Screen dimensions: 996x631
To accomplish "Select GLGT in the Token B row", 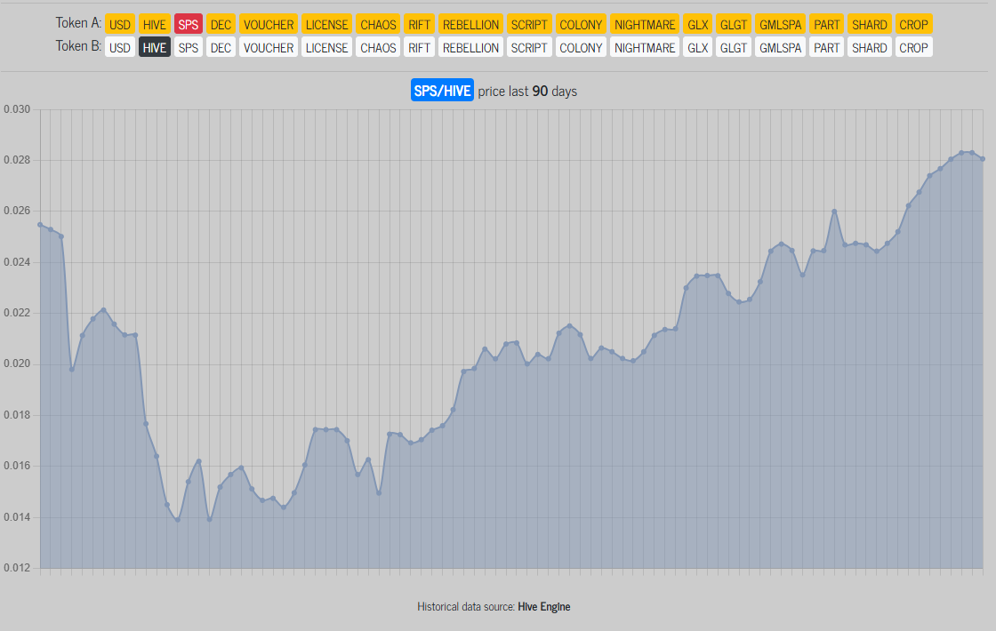I will click(x=734, y=47).
